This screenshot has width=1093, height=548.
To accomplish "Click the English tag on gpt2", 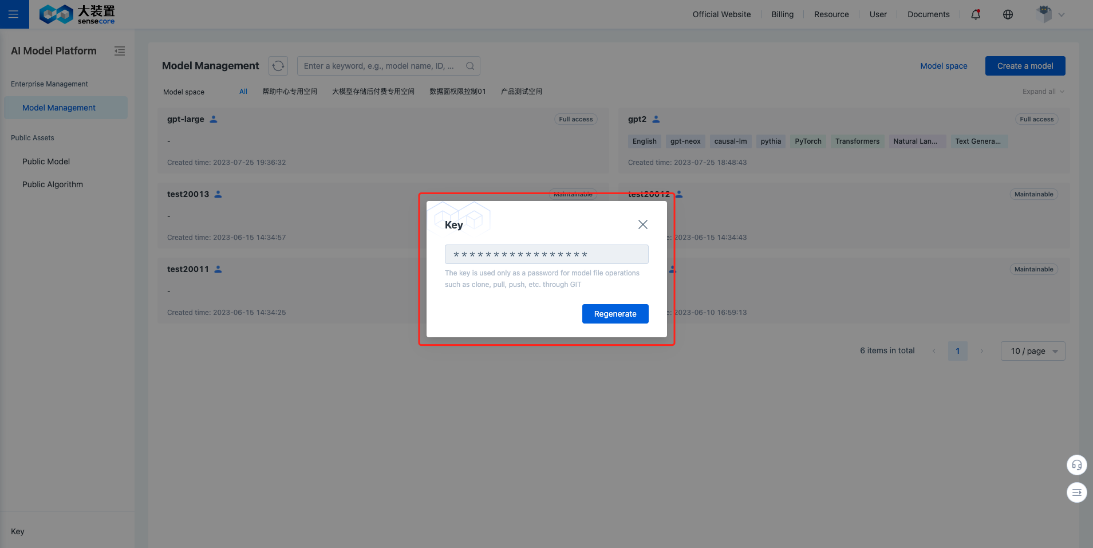I will [645, 141].
